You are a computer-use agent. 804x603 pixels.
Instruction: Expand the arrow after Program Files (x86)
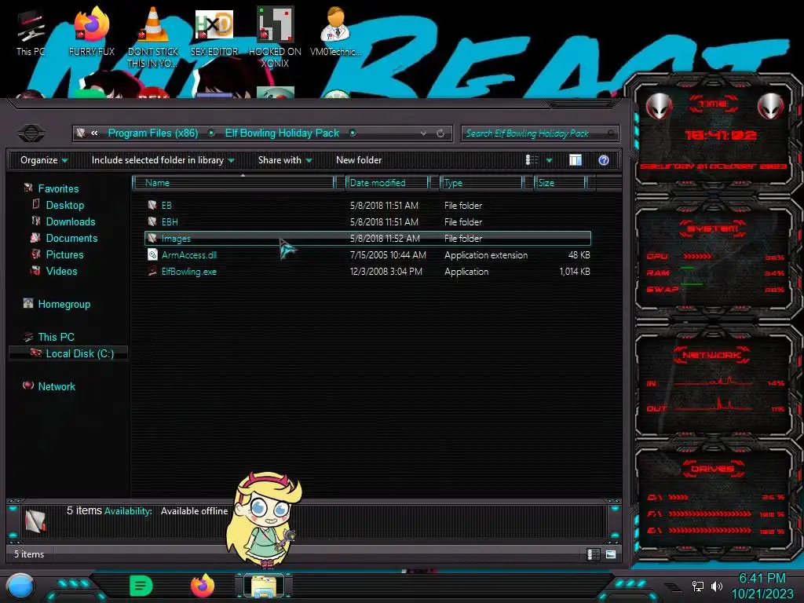(x=211, y=133)
